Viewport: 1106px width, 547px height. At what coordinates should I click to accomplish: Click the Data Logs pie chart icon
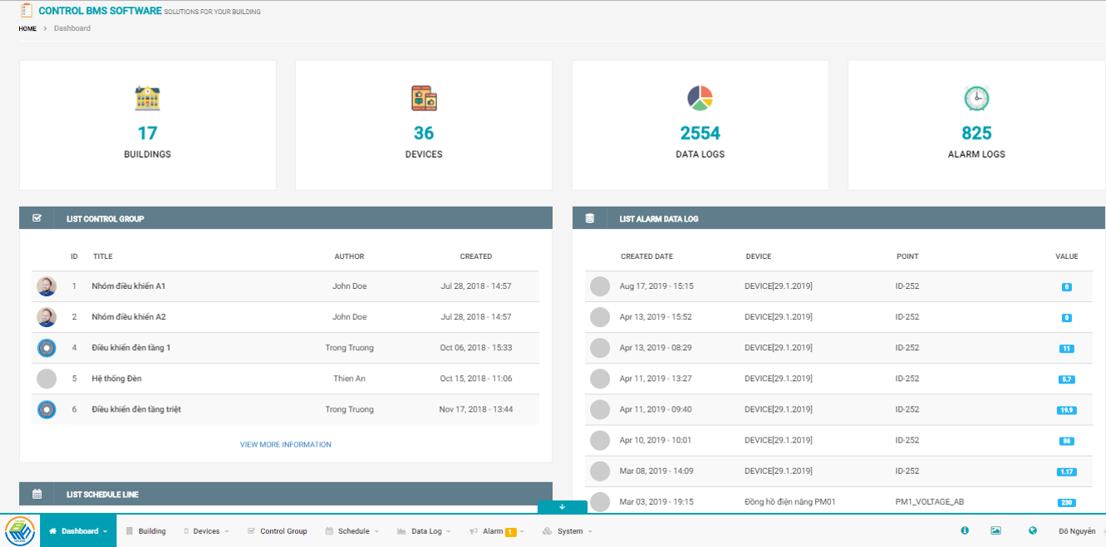click(700, 99)
